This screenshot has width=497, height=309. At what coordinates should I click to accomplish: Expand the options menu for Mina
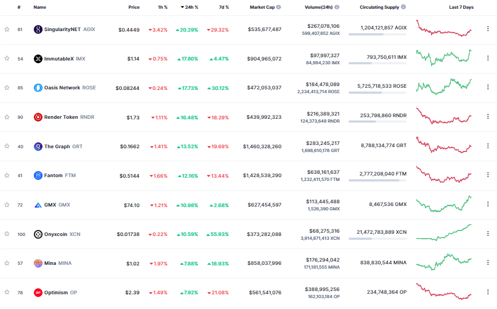488,263
